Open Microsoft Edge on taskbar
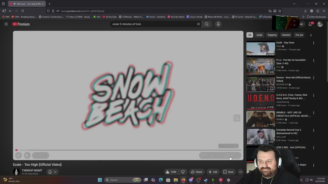Screen dimensions: 328x184 pyautogui.click(x=161, y=180)
